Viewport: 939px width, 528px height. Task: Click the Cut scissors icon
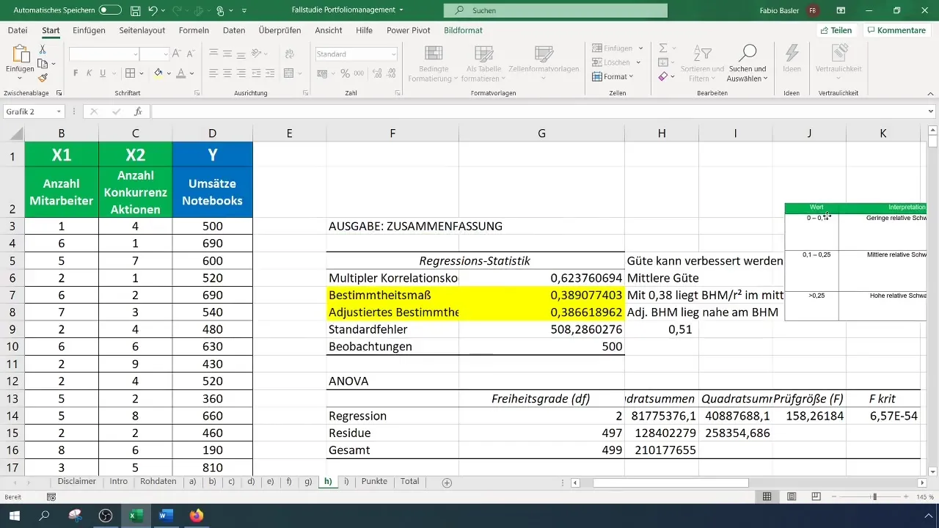pos(43,49)
